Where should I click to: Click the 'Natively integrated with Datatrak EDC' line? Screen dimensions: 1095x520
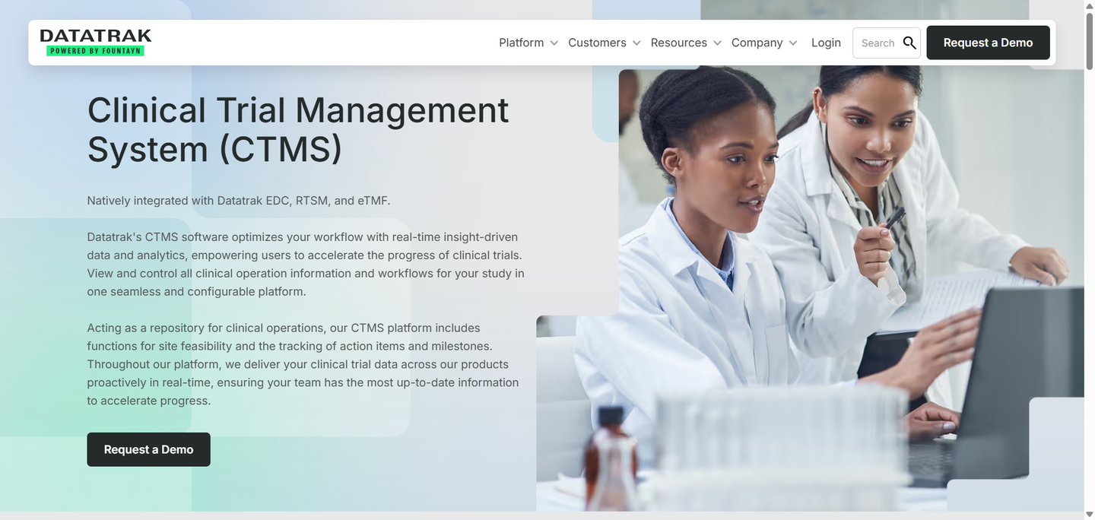(239, 201)
